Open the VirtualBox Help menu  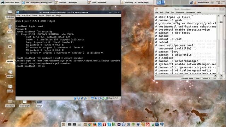pos(58,16)
